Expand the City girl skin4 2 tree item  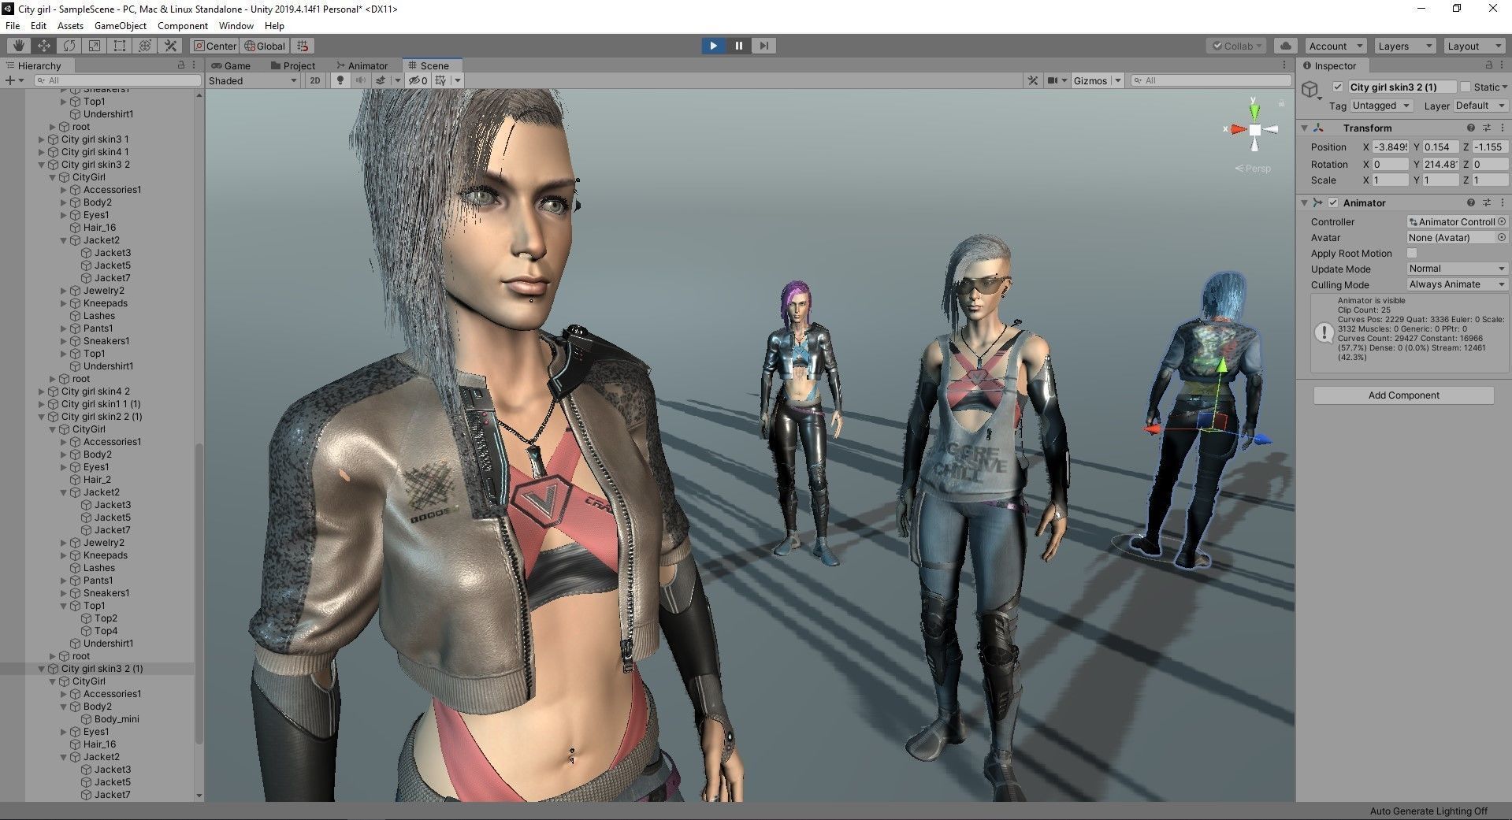[x=42, y=391]
